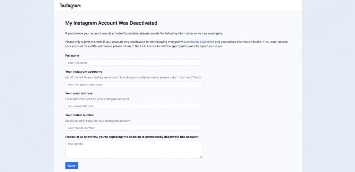Click inside the Your appeal text area
The width and height of the screenshot is (355, 172).
133,150
